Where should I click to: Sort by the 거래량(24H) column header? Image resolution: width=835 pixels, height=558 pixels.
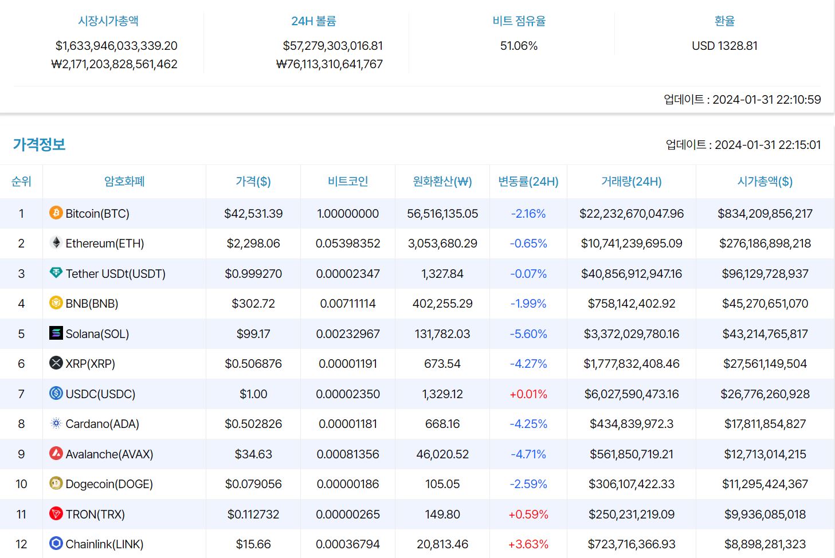[632, 182]
